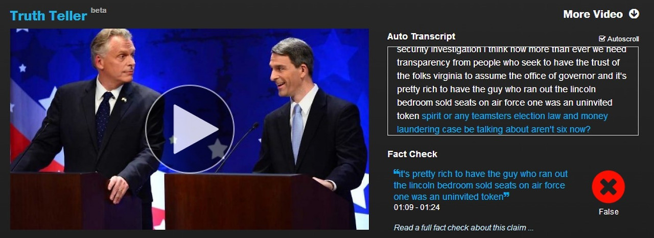Screen dimensions: 654x238
Task: Click the fact check quote 'it's pretty rich'
Action: click(x=480, y=185)
